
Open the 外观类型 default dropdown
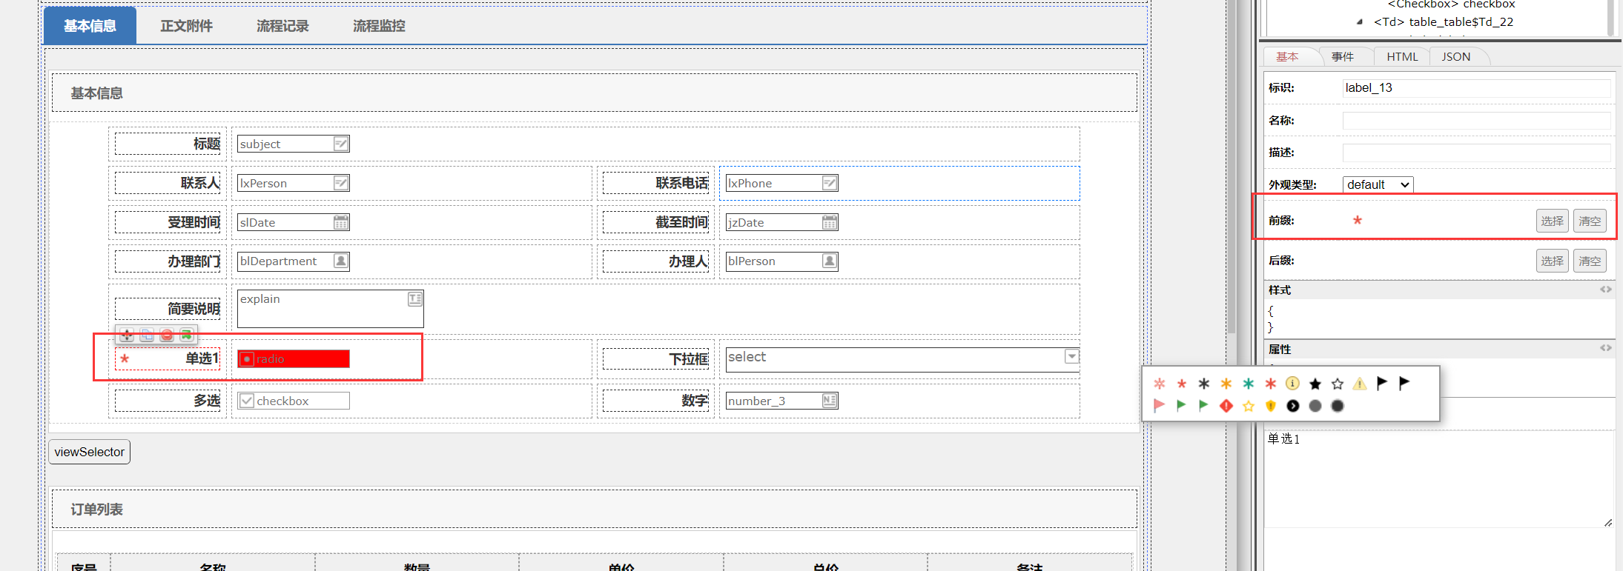point(1378,184)
